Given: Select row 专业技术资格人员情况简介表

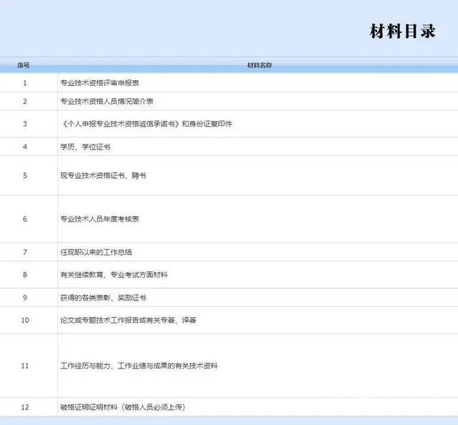Looking at the screenshot, I should coord(229,102).
